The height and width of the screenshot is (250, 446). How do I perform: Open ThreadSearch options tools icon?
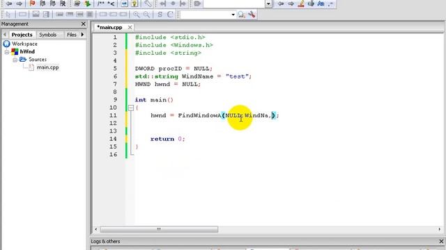click(x=252, y=14)
